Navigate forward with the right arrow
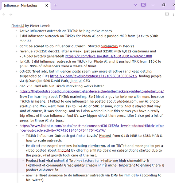Viewport: 175px width, 183px height. coord(11,14)
